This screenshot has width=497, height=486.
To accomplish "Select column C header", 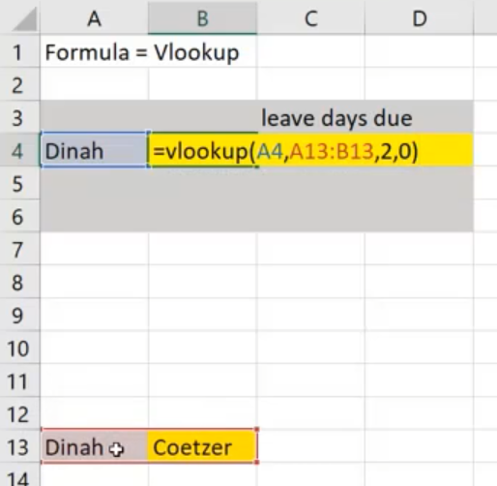I will [311, 17].
